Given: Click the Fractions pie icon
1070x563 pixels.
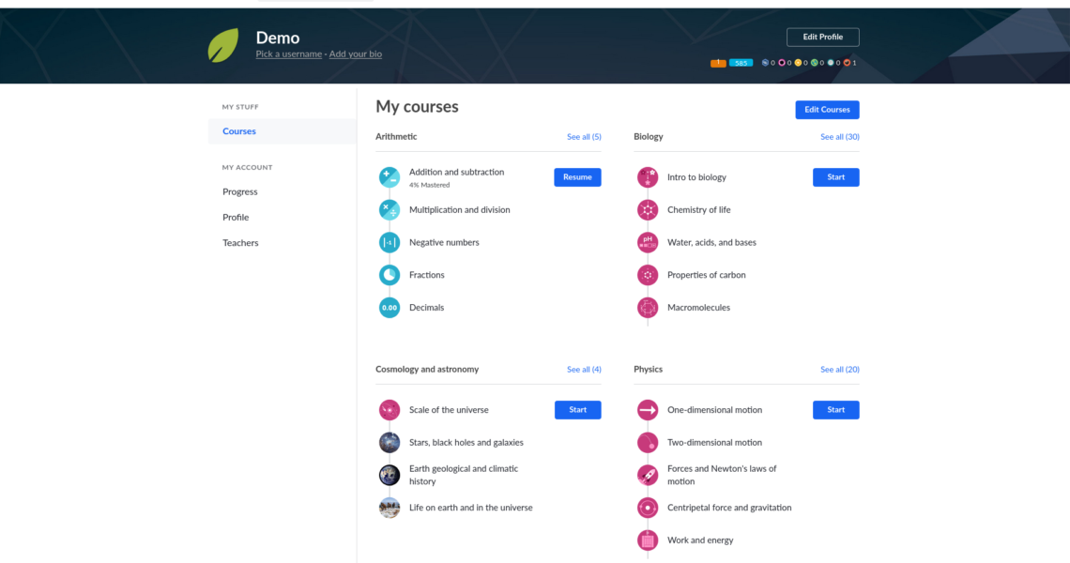Looking at the screenshot, I should tap(390, 275).
